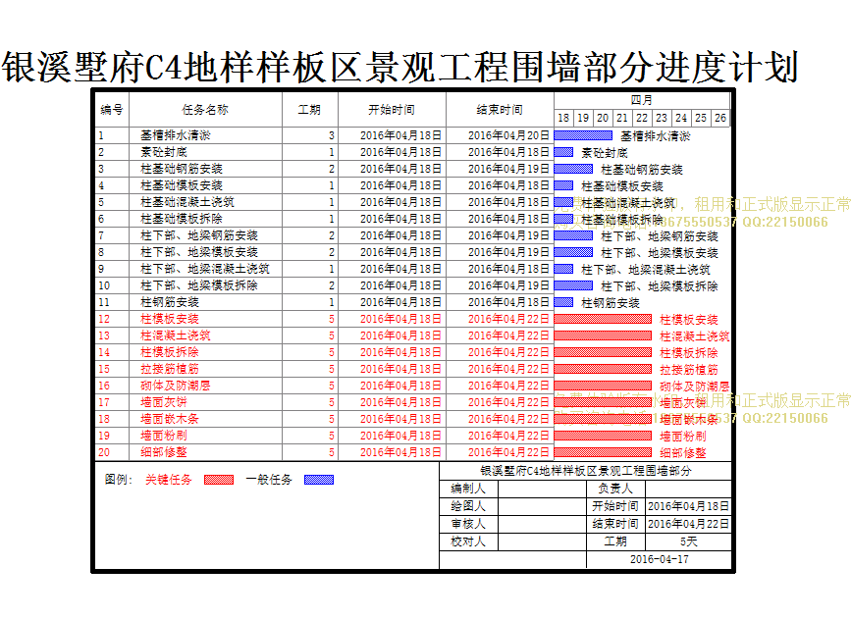This screenshot has height=619, width=851.
Task: Click the blue Gantt bar for 素砼封底
Action: pos(563,152)
